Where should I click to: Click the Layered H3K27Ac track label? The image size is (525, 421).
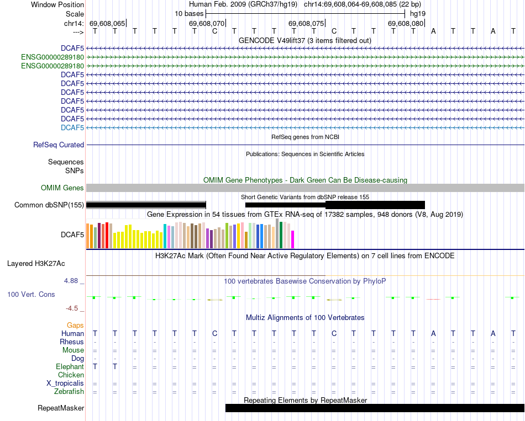(x=36, y=264)
